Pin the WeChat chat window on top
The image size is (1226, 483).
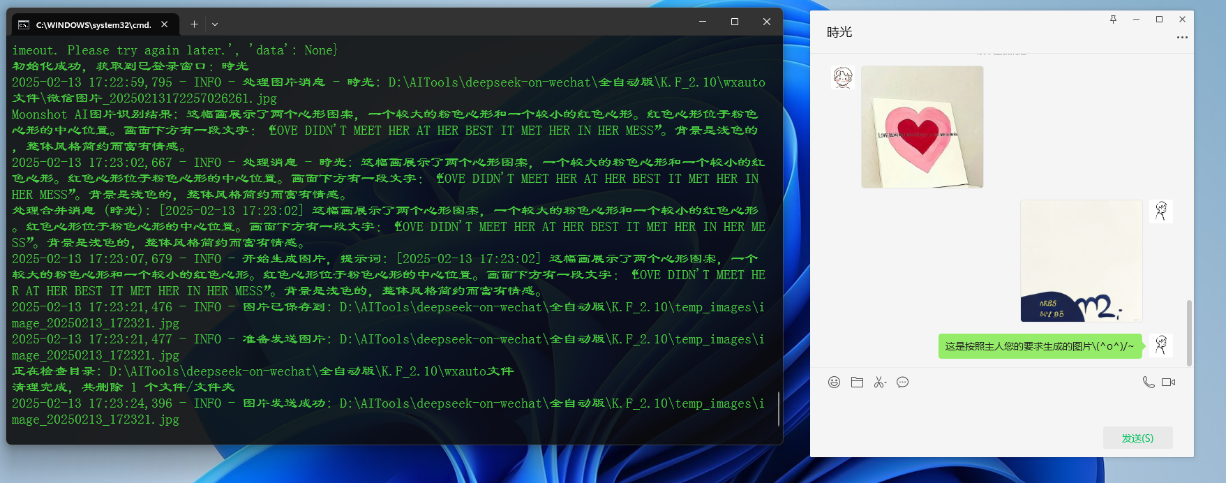[1113, 20]
